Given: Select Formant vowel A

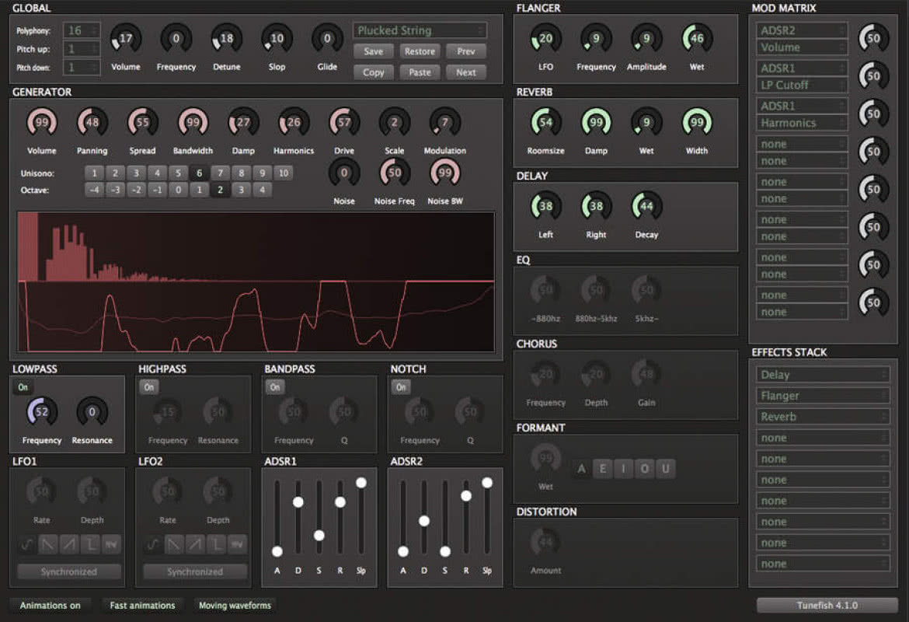Looking at the screenshot, I should tap(581, 468).
